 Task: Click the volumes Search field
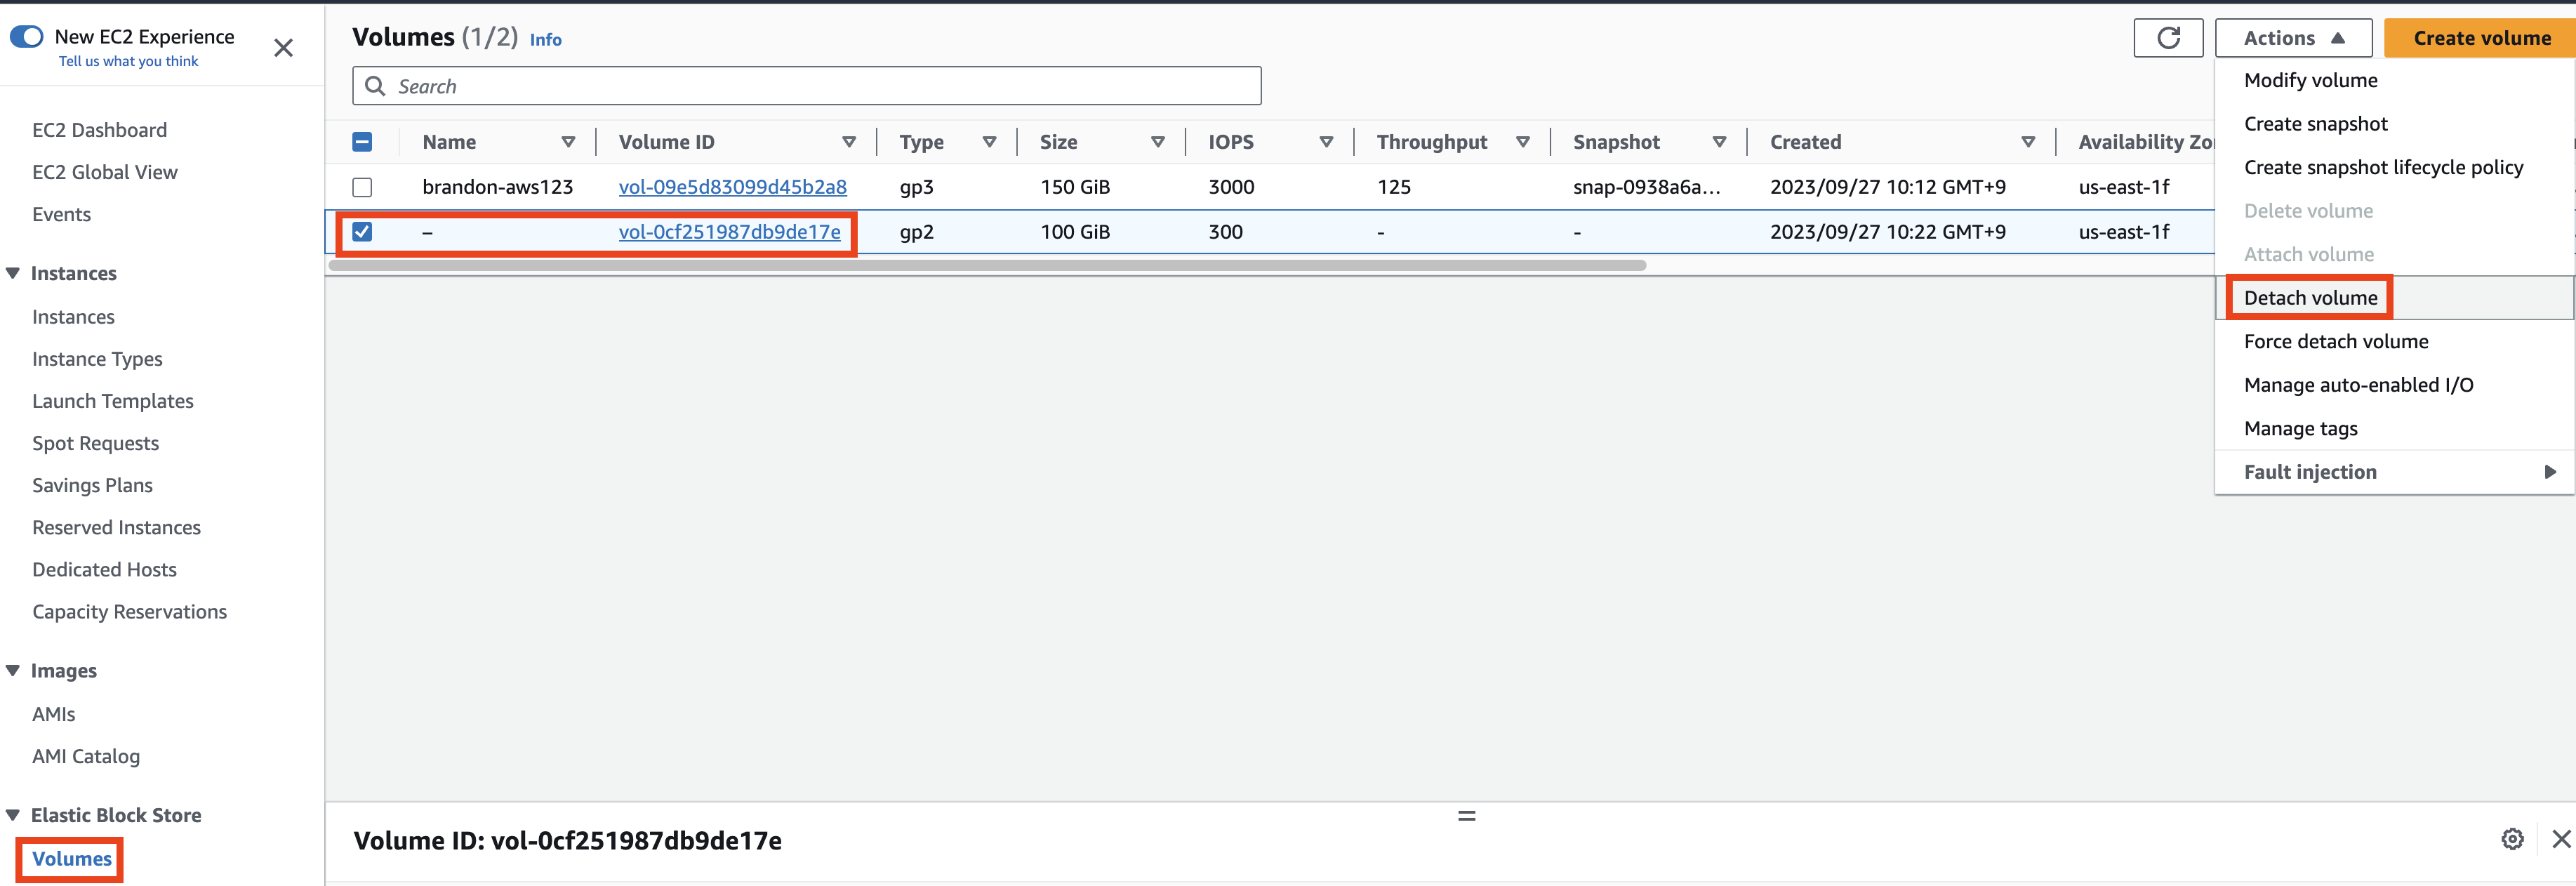coord(806,86)
